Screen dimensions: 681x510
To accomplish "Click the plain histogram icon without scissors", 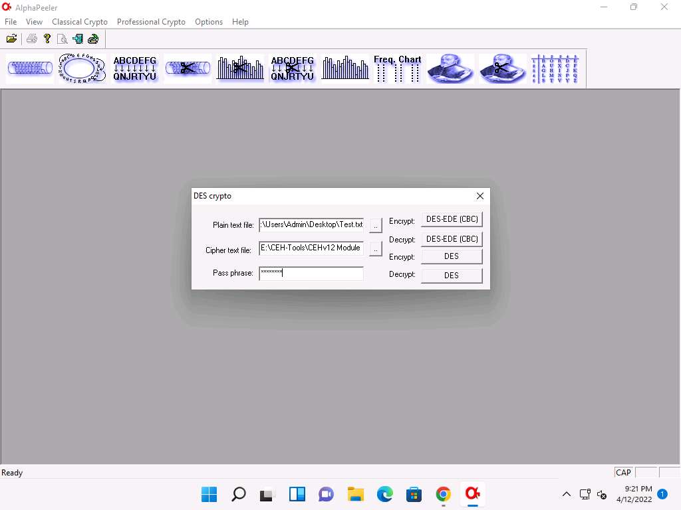I will (x=345, y=68).
